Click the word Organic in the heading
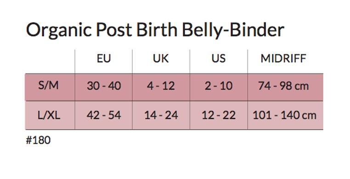 (x=59, y=31)
